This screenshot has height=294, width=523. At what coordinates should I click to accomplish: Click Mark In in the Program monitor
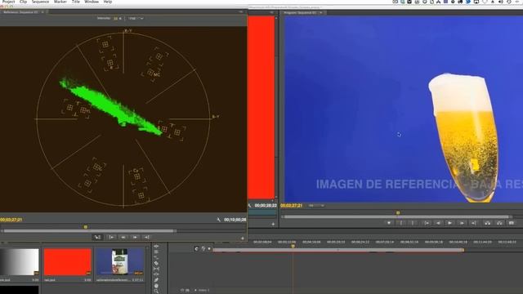[401, 223]
